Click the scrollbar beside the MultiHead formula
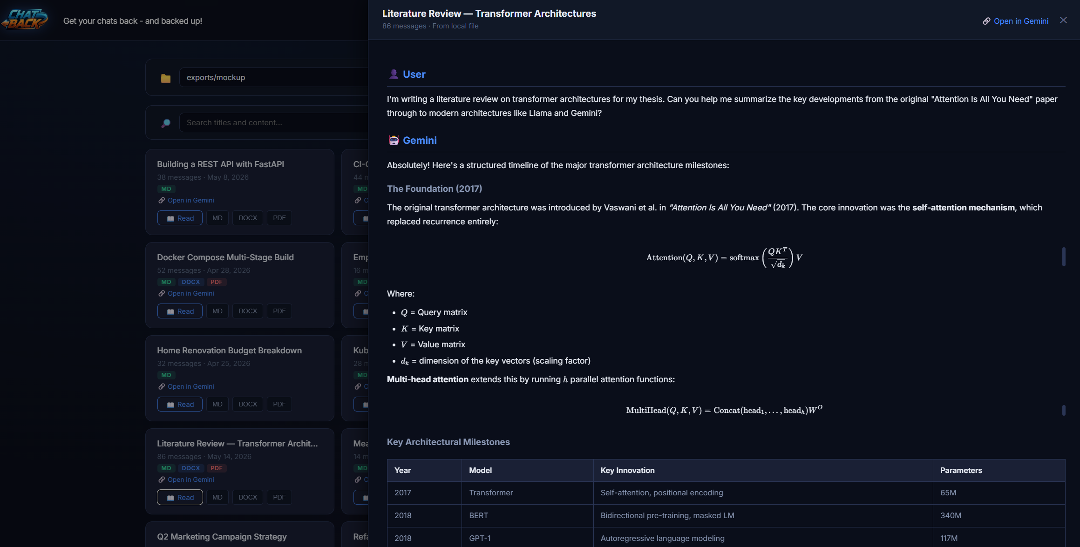The image size is (1080, 547). [x=1064, y=410]
